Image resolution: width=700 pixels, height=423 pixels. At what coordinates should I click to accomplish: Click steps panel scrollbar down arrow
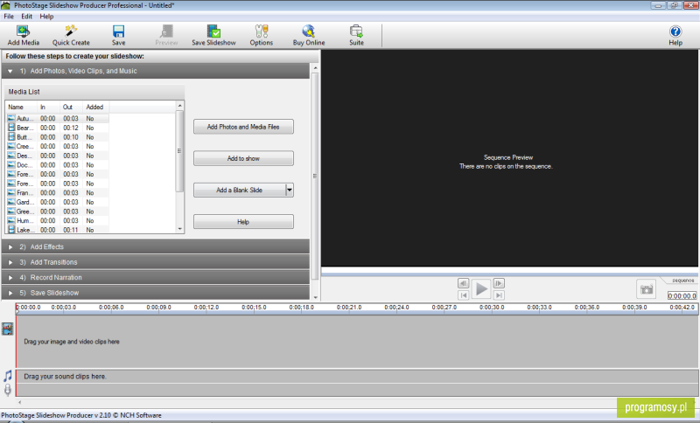coord(315,297)
